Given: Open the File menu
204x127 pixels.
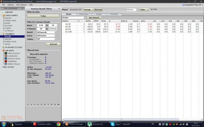Looking at the screenshot, I should pyautogui.click(x=3, y=5).
